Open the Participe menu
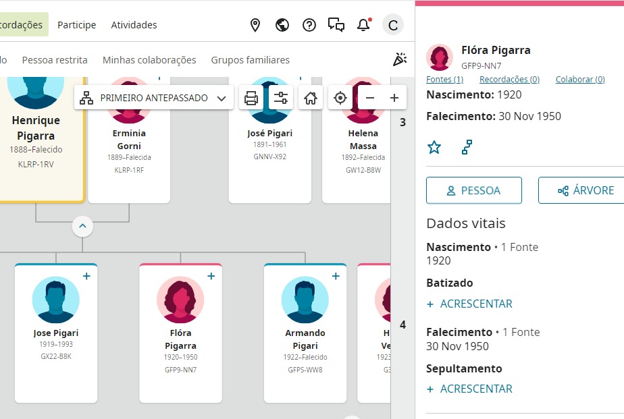Image resolution: width=624 pixels, height=419 pixels. [77, 25]
